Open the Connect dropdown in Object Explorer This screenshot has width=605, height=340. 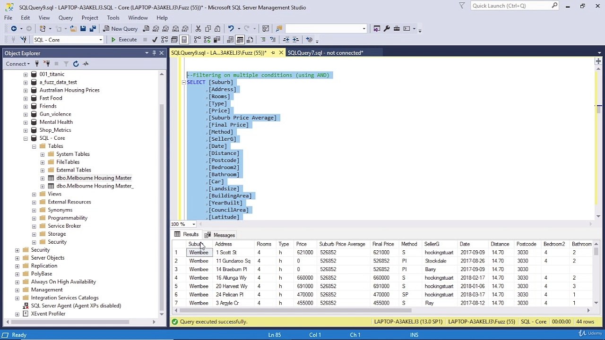click(18, 64)
